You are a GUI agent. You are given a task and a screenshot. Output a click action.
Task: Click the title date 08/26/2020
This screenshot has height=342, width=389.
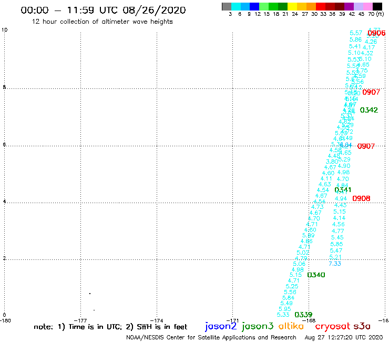pos(154,10)
